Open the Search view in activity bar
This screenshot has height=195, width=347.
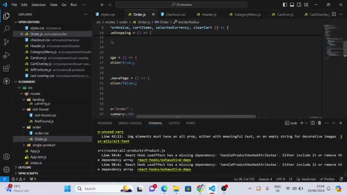pyautogui.click(x=7, y=29)
